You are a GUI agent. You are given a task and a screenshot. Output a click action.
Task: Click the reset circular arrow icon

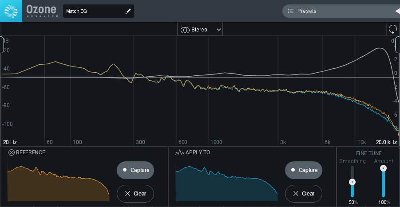(393, 29)
